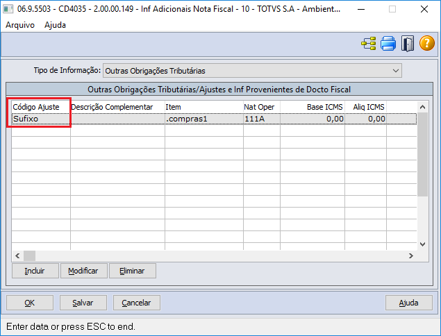Open help via orange question icon
This screenshot has width=441, height=336.
pyautogui.click(x=427, y=43)
